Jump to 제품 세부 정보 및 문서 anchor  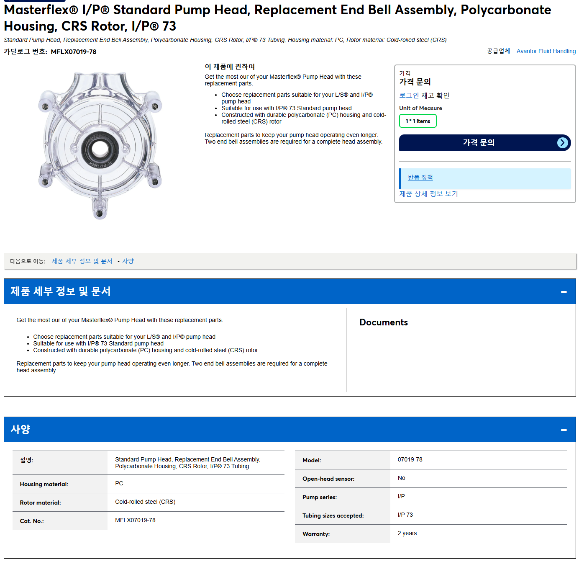pyautogui.click(x=82, y=261)
